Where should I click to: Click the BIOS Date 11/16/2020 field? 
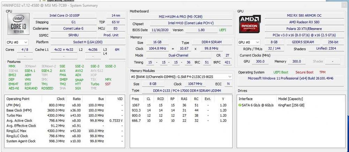coord(160,30)
